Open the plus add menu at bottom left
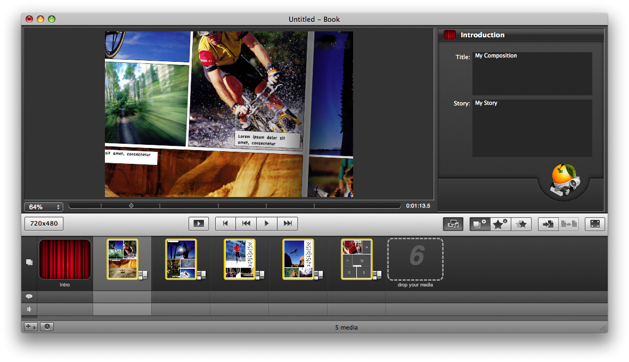 (30, 327)
